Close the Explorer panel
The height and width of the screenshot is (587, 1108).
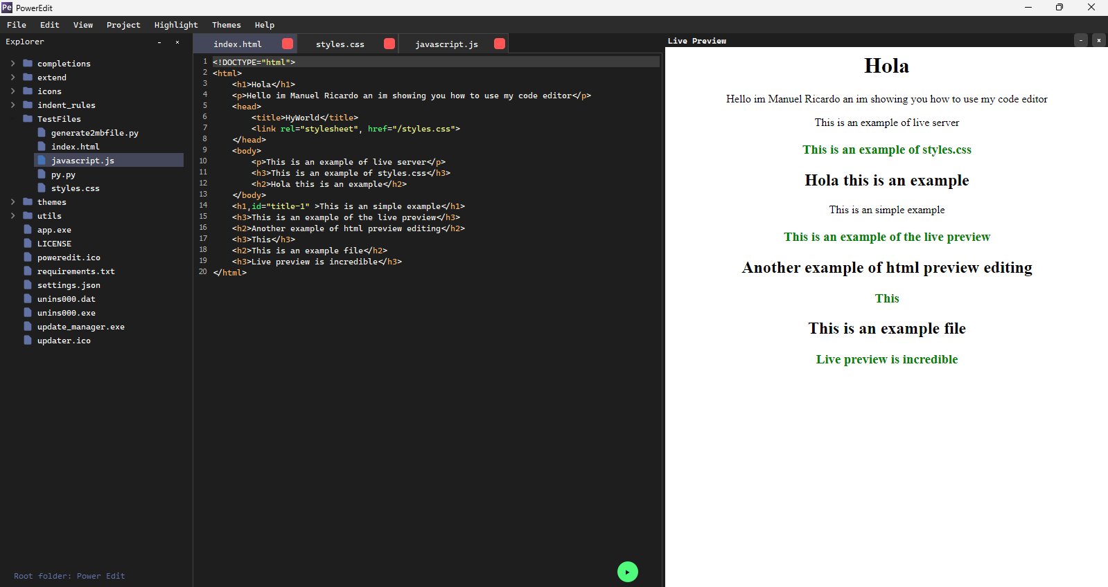click(177, 42)
